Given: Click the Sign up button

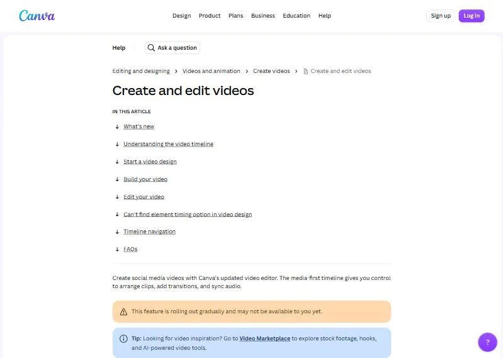Looking at the screenshot, I should pos(441,16).
